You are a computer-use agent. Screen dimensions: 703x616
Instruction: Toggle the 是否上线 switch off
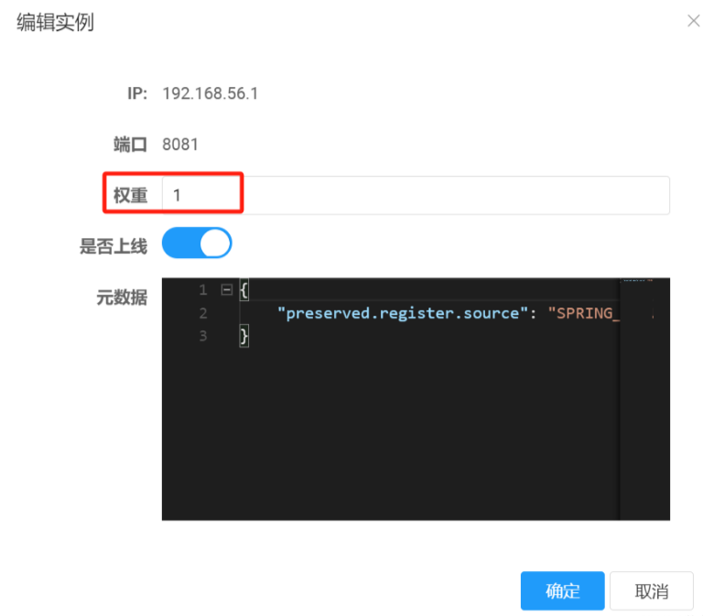pyautogui.click(x=197, y=243)
